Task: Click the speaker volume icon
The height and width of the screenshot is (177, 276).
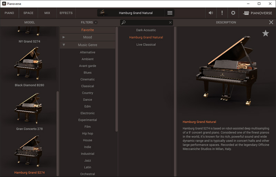Action: point(211,13)
